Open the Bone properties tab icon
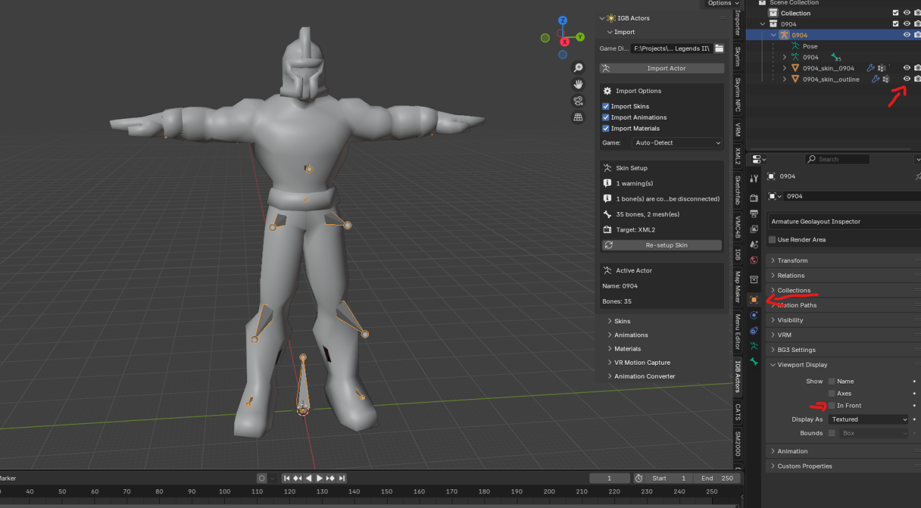Screen dimensions: 921x508 (x=754, y=361)
